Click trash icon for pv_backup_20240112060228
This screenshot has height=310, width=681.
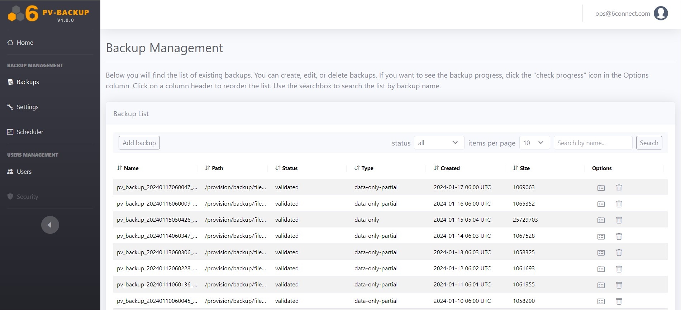point(619,269)
